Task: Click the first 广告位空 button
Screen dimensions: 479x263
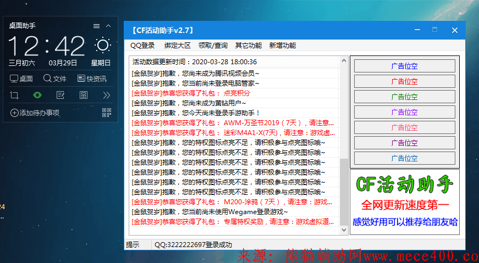Action: pos(404,66)
